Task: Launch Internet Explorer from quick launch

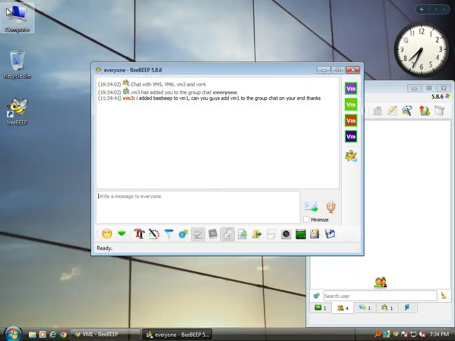Action: tap(53, 334)
